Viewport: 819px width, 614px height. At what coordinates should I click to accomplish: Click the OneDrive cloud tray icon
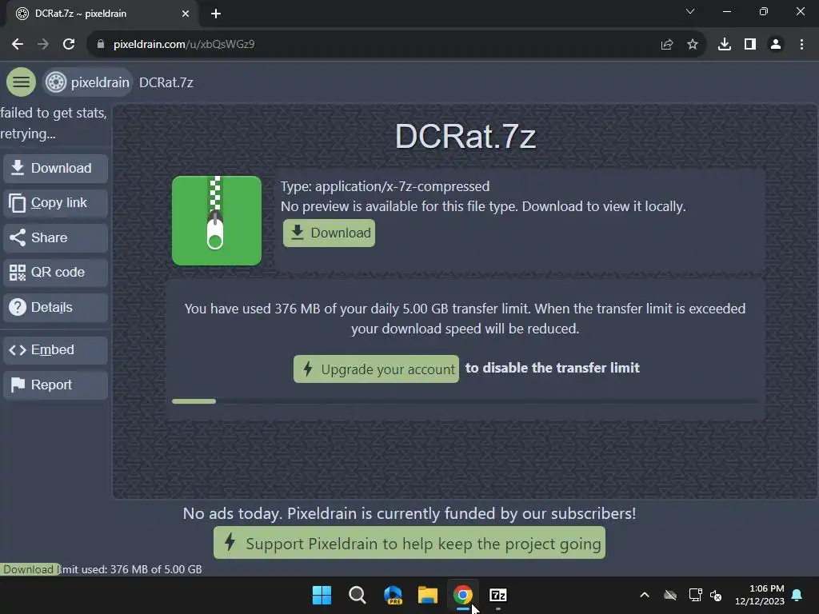(670, 595)
